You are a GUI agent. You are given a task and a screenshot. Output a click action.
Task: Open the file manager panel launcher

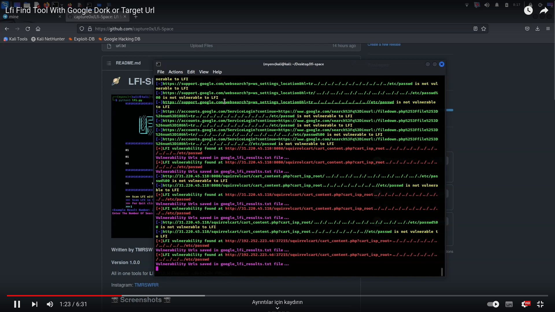pyautogui.click(x=27, y=5)
